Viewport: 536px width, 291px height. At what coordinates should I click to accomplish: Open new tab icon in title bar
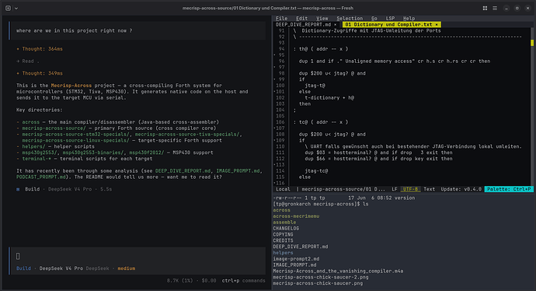[x=8, y=9]
